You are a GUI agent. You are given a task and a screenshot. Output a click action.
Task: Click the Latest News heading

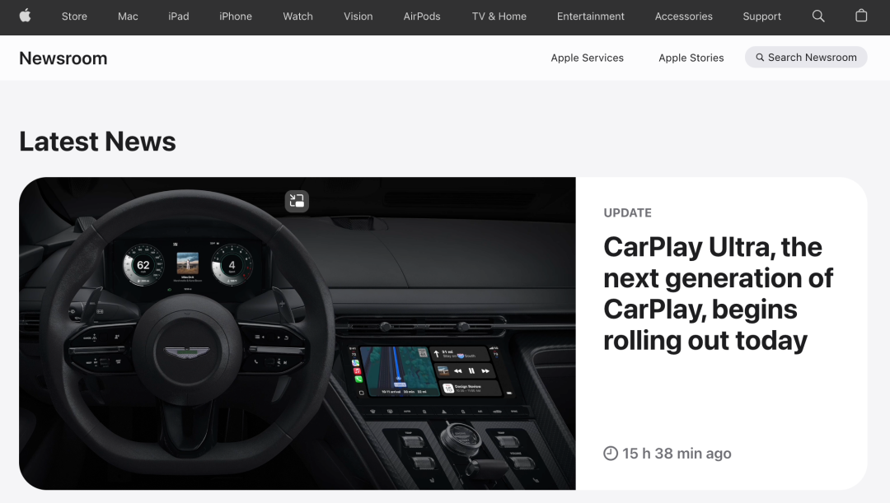click(x=97, y=142)
